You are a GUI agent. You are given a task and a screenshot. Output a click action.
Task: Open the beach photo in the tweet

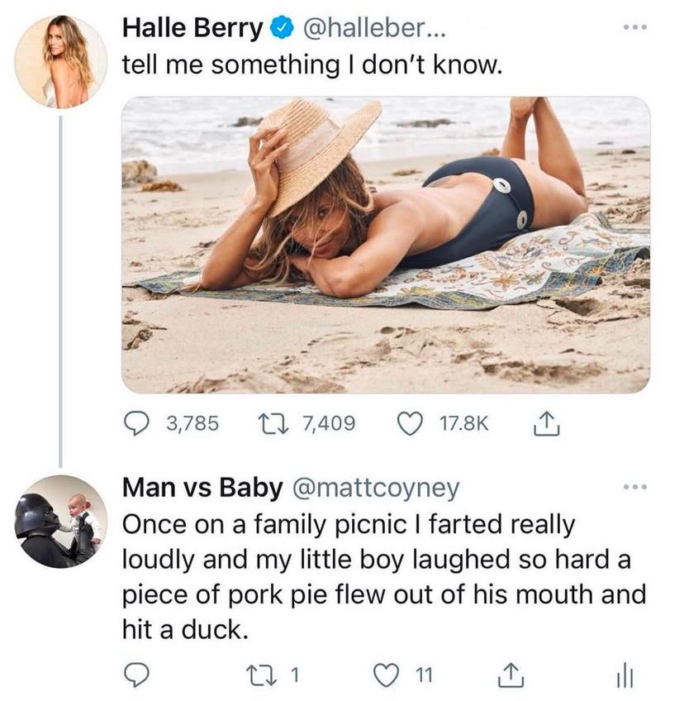tap(385, 245)
